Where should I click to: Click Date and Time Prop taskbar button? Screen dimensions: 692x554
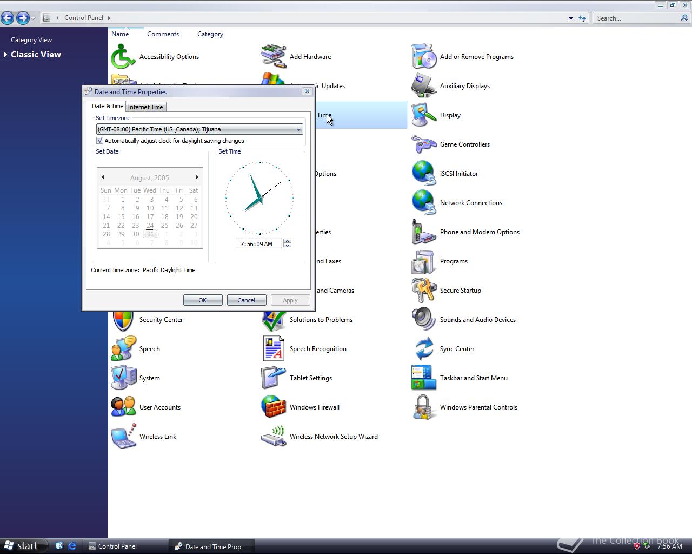click(212, 546)
